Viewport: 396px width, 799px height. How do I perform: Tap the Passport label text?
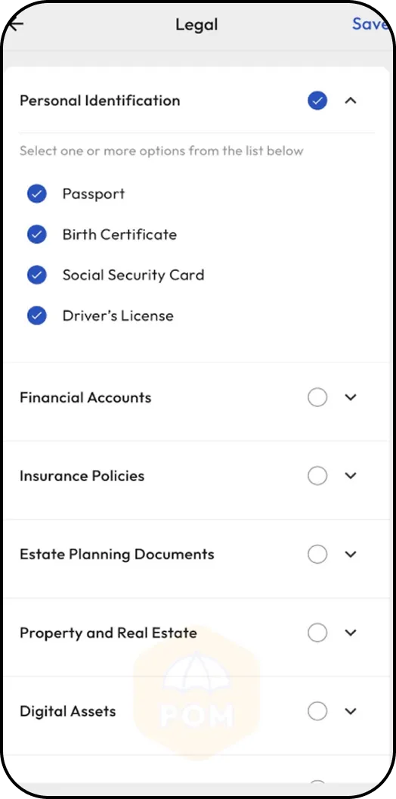94,194
